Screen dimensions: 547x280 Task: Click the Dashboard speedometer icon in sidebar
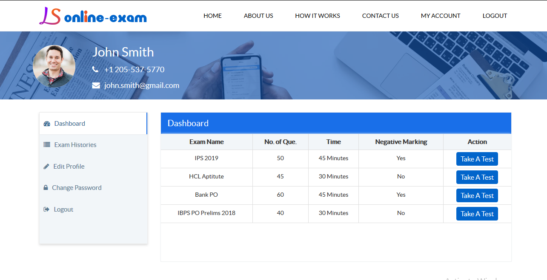[47, 124]
